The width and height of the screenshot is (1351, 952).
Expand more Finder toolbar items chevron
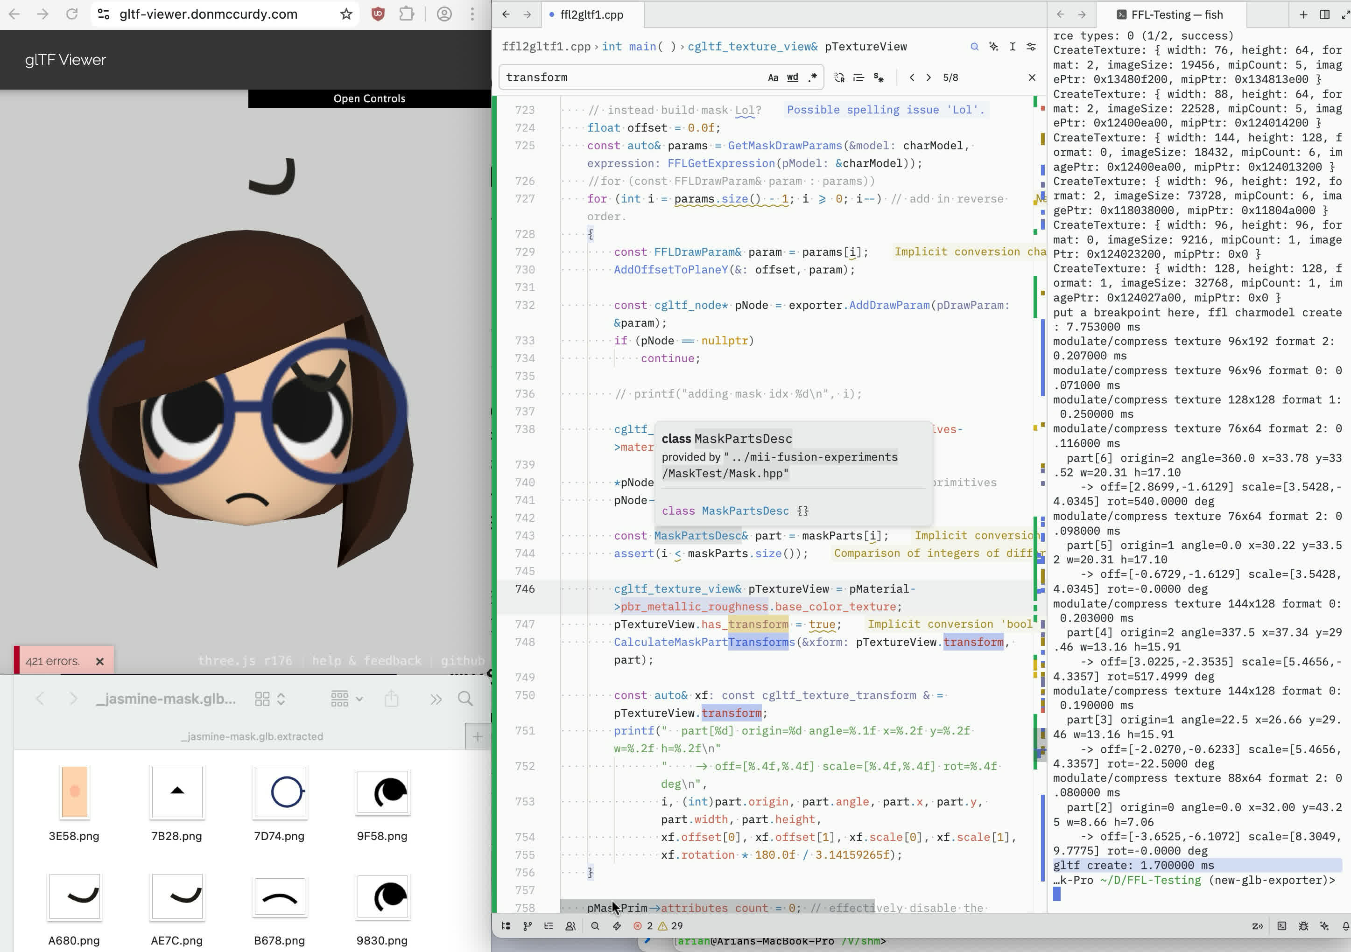pos(436,699)
